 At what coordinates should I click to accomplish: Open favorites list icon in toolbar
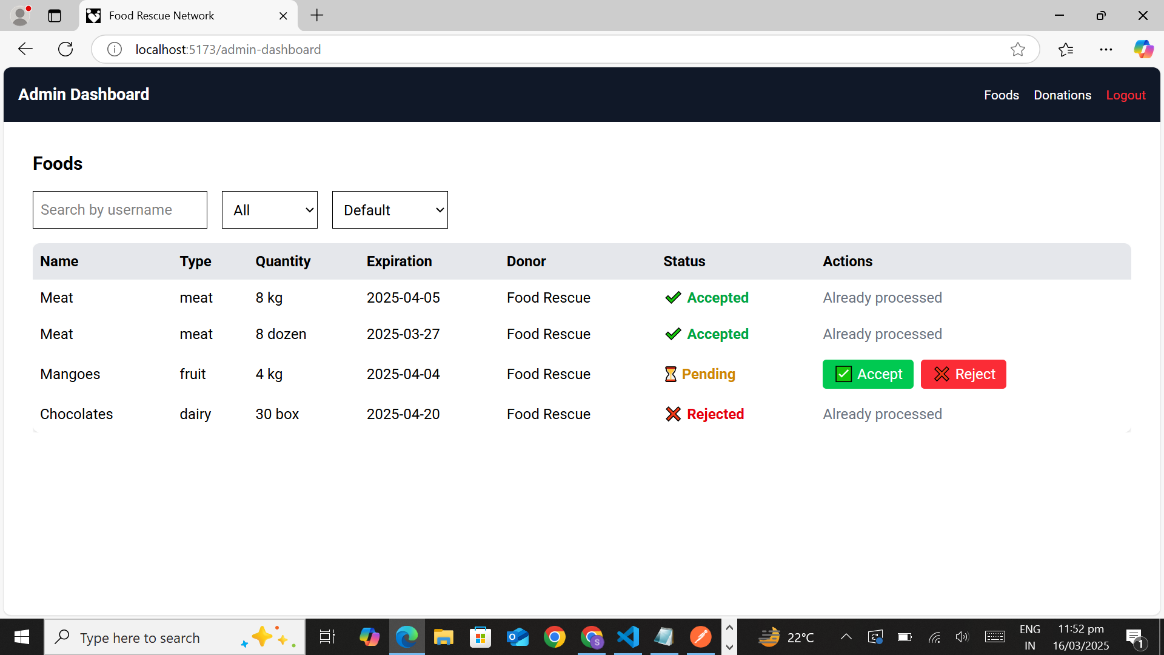click(1066, 49)
